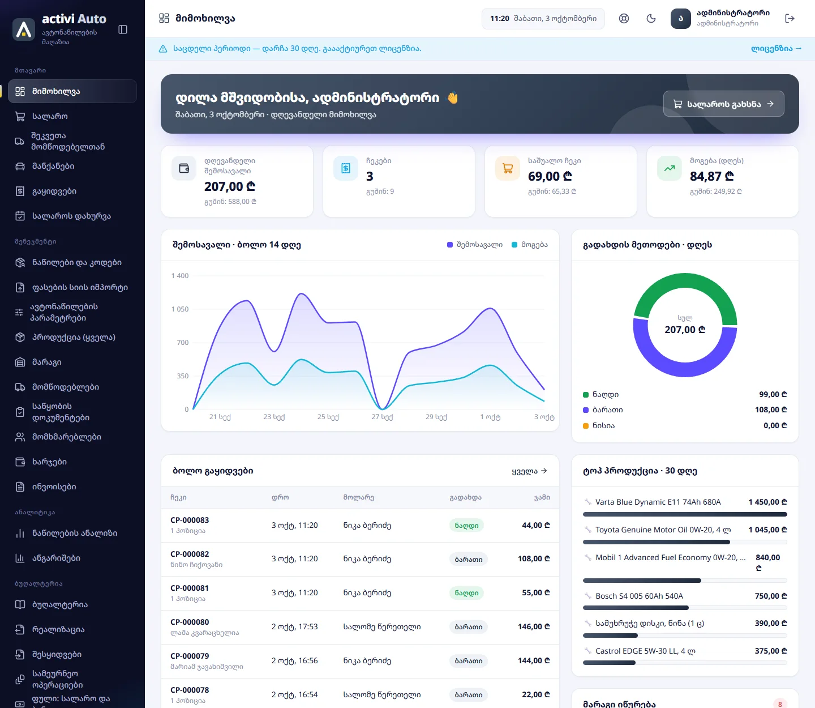Toggle dark mode with the moon icon

pos(651,18)
